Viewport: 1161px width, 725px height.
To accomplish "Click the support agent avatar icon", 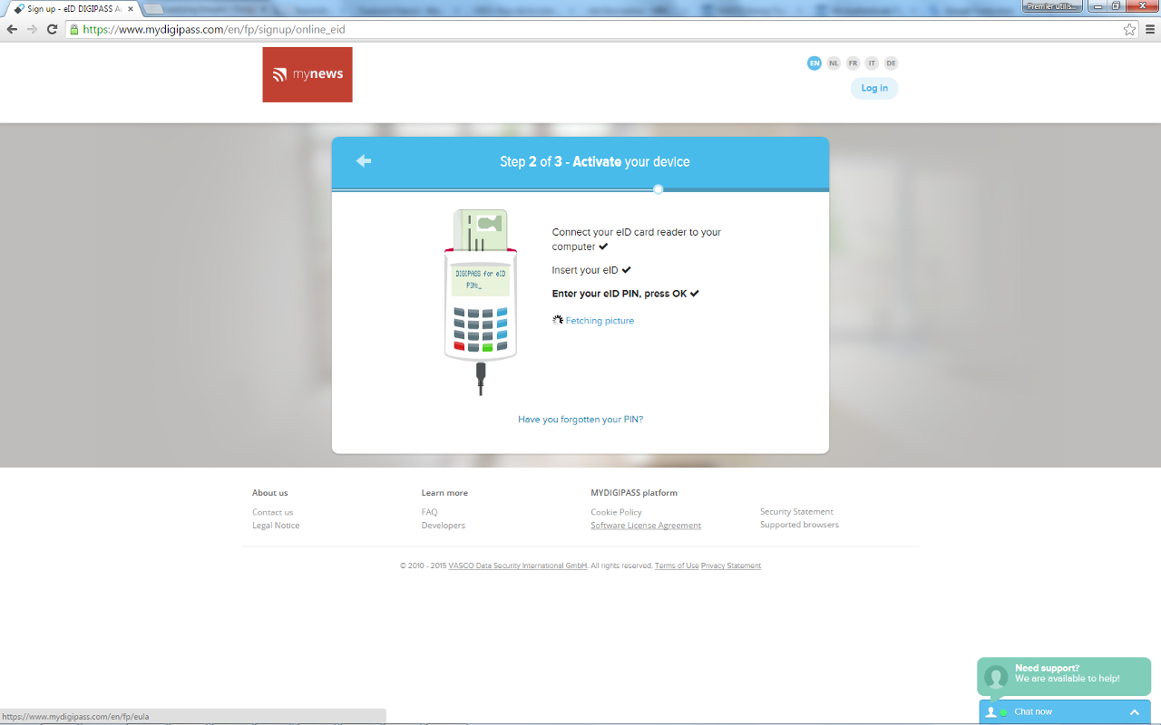I will point(996,677).
